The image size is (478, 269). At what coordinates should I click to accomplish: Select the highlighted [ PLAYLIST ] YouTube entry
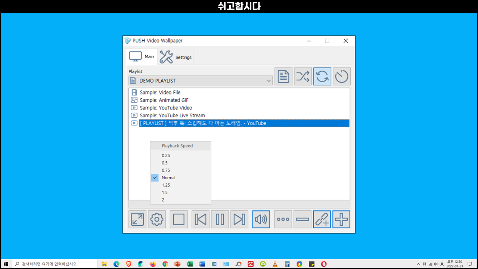244,123
